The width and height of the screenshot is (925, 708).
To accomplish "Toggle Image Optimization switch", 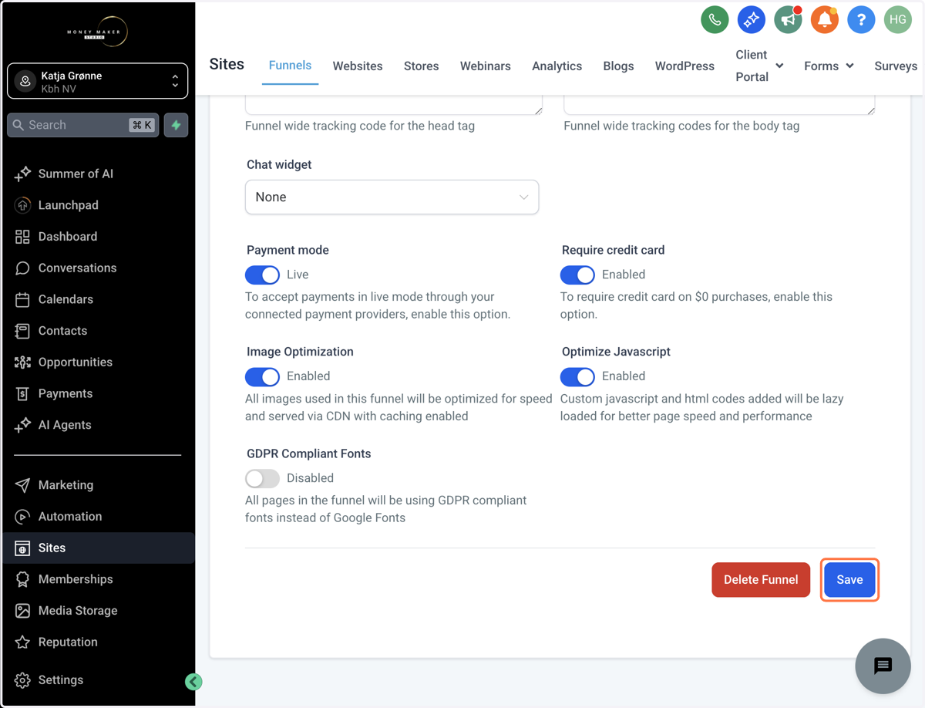I will (262, 376).
